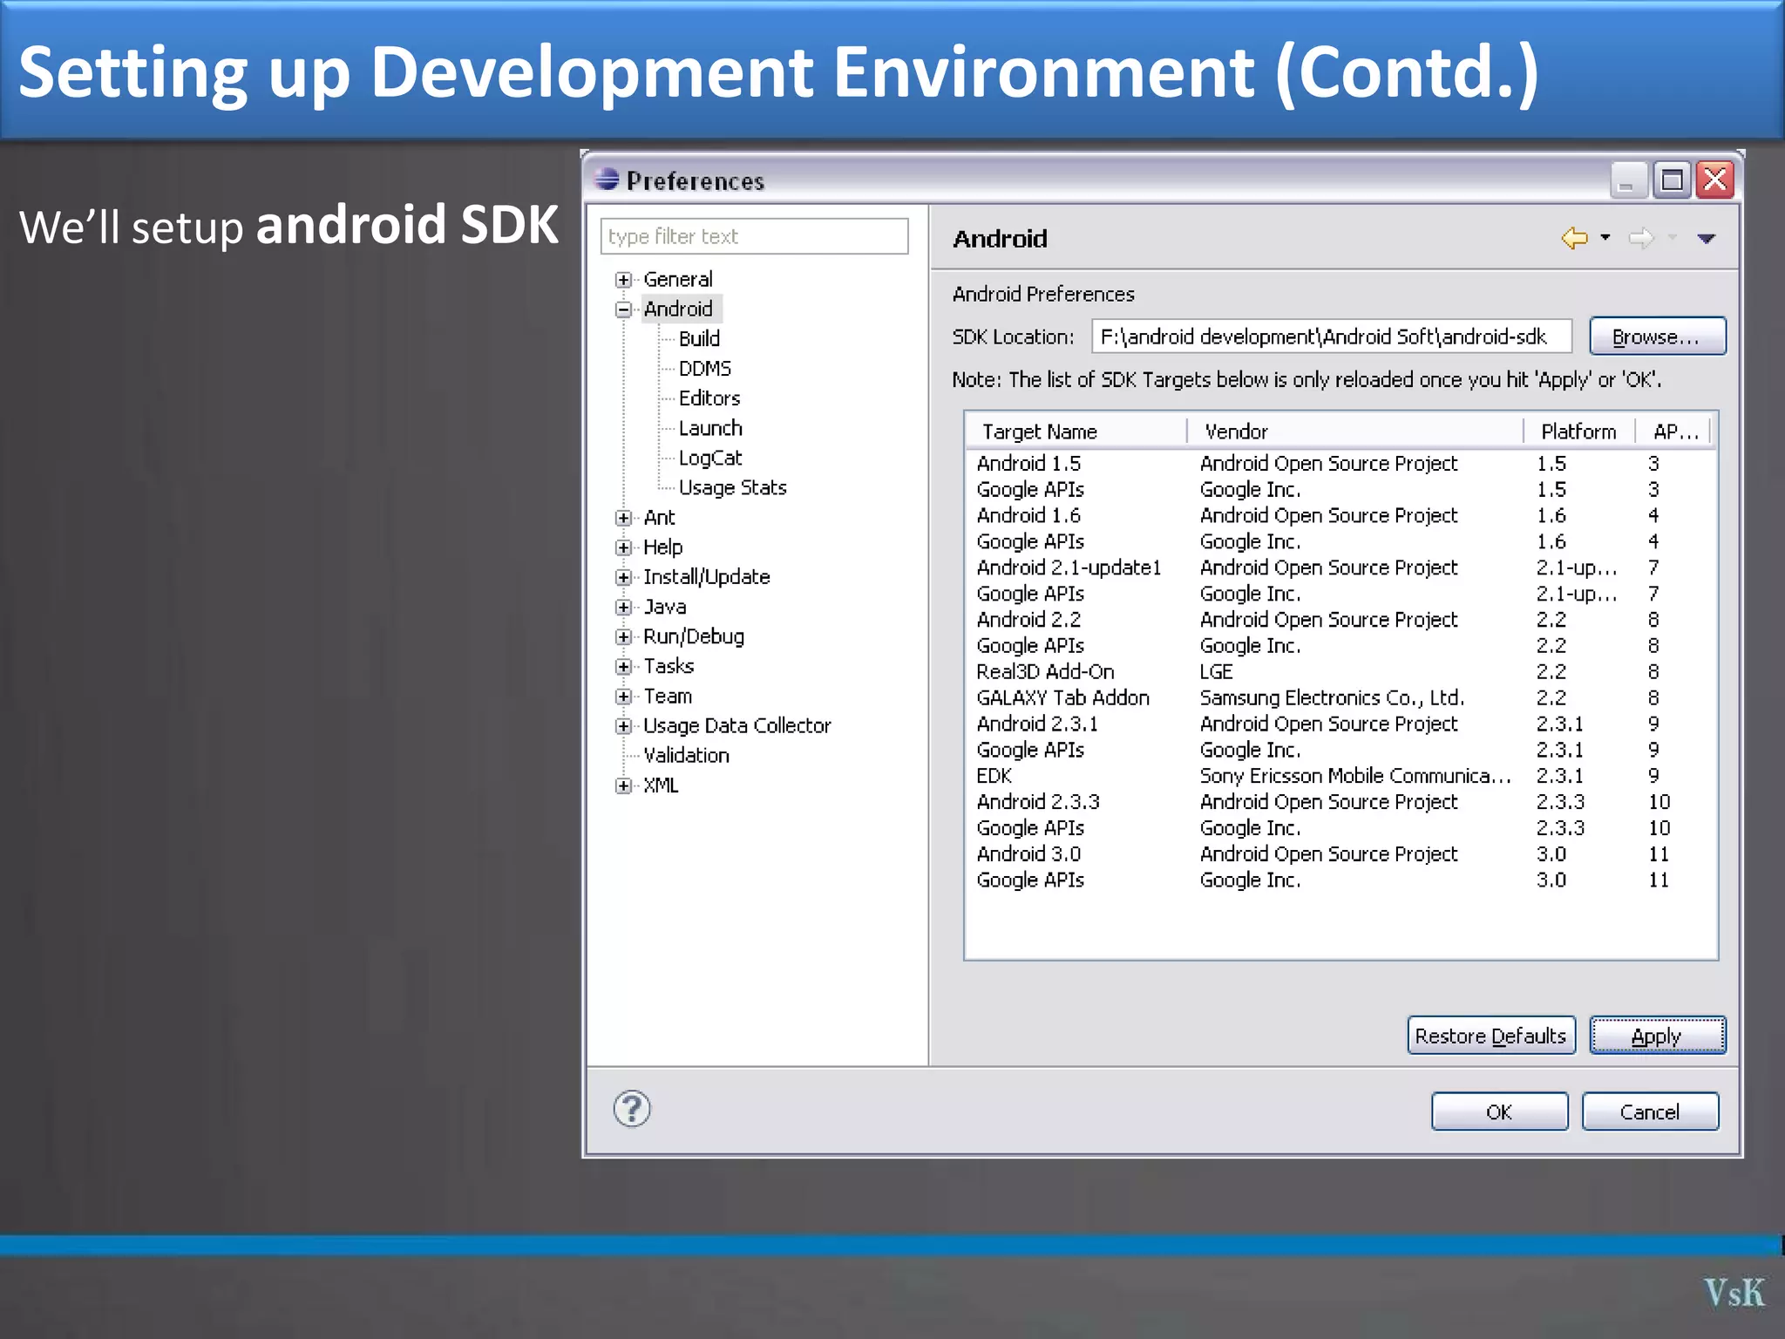
Task: Sort by Vendor column header
Action: 1355,432
